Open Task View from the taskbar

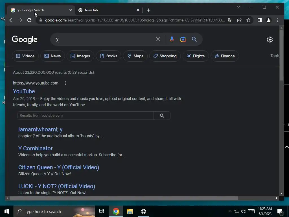click(x=102, y=211)
